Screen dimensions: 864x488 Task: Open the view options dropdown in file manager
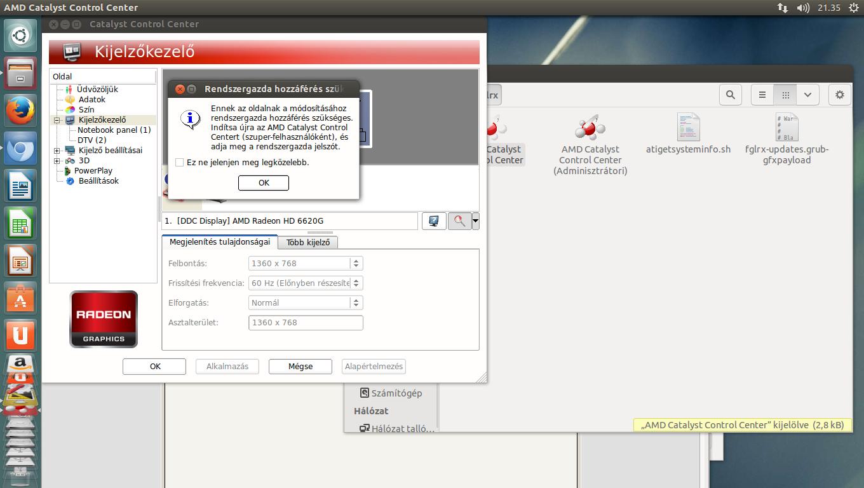[x=807, y=95]
